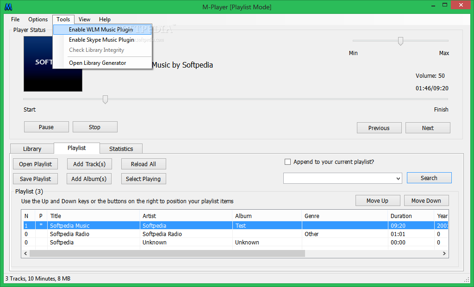The image size is (474, 287).
Task: Click the 00:00 duration cell
Action: point(411,242)
